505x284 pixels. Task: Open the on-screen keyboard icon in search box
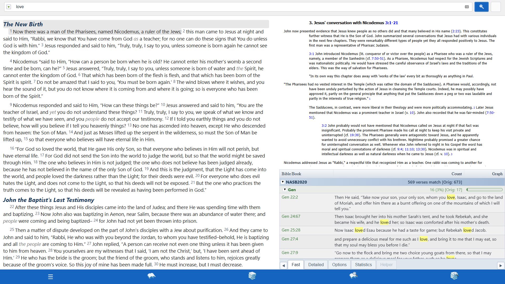(x=467, y=7)
